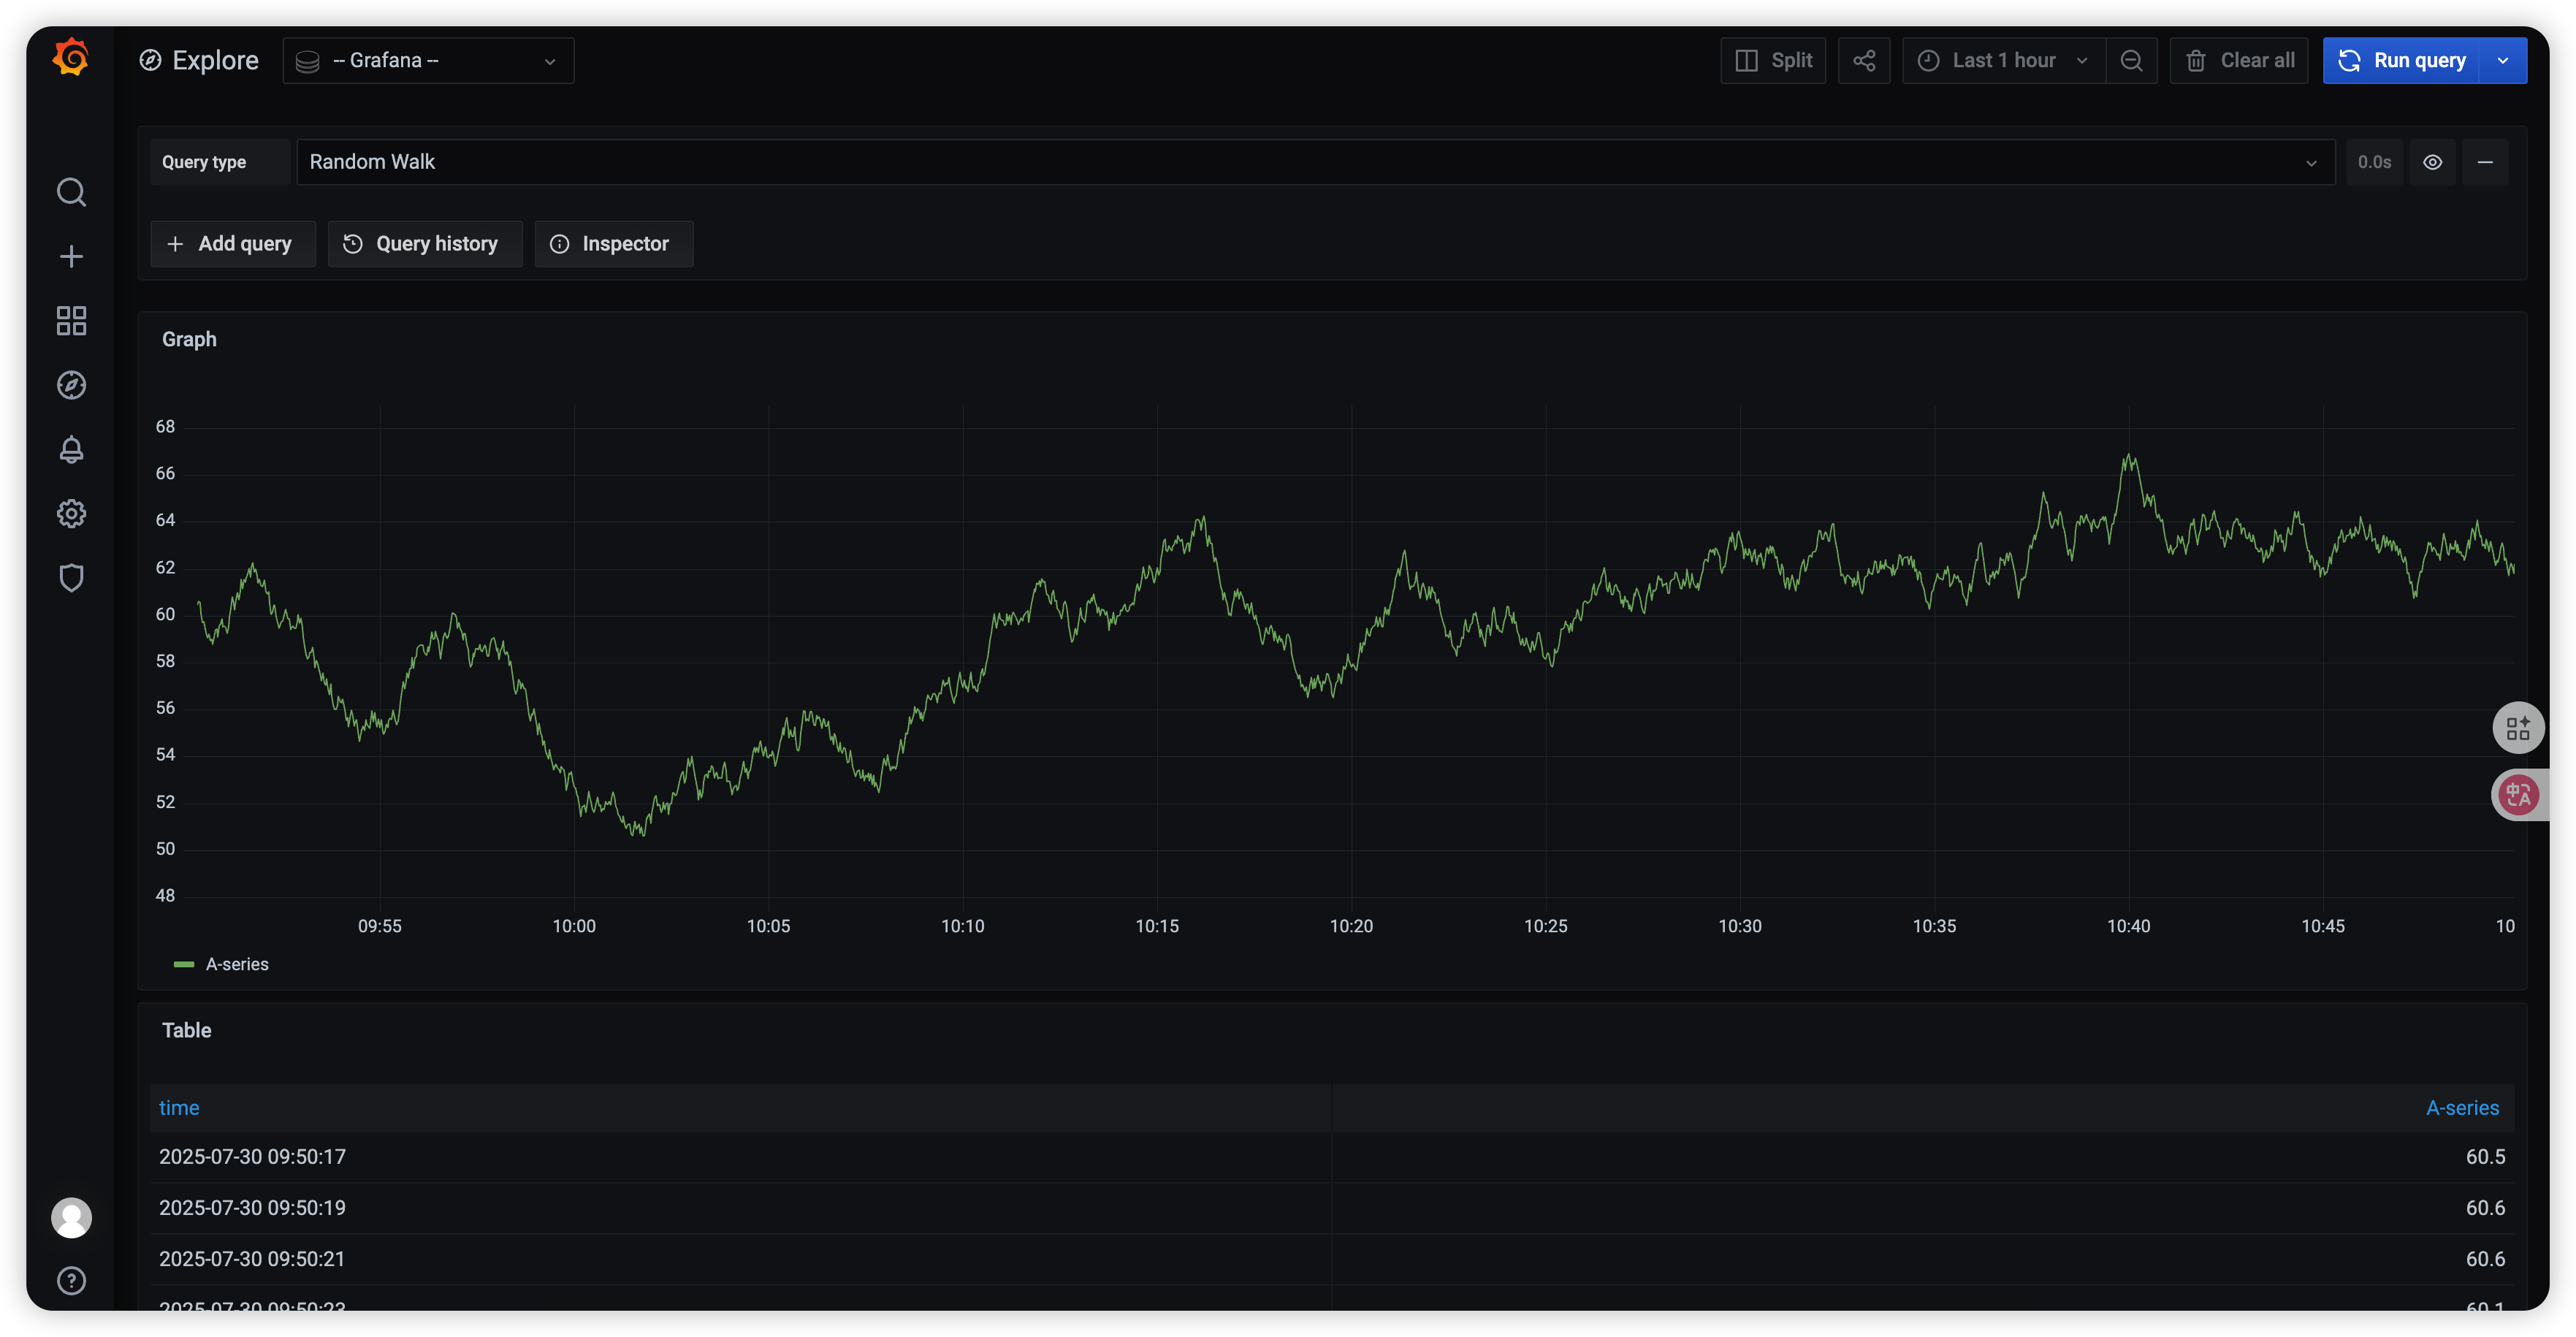The width and height of the screenshot is (2576, 1337).
Task: Expand the Random Walk query type dropdown
Action: [x=1314, y=162]
